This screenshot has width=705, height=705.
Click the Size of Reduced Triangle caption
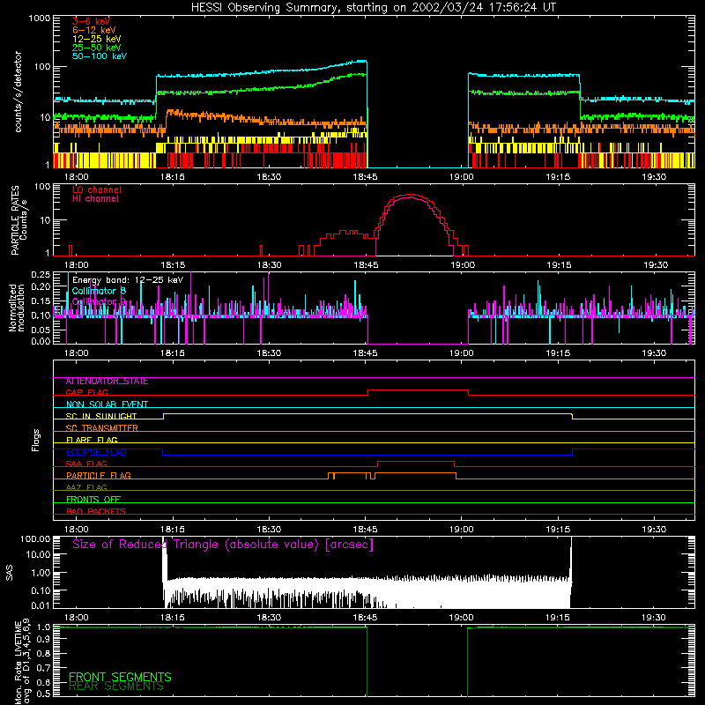pyautogui.click(x=223, y=545)
